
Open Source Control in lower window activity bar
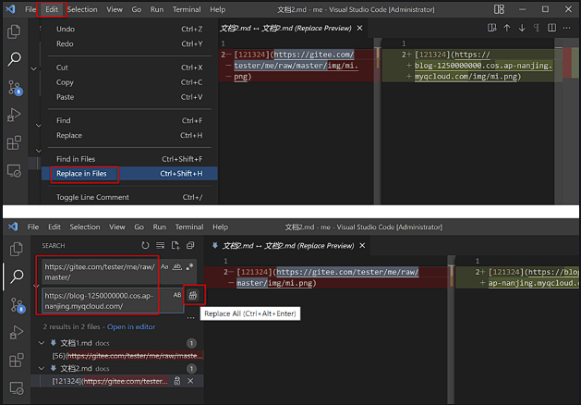tap(18, 305)
